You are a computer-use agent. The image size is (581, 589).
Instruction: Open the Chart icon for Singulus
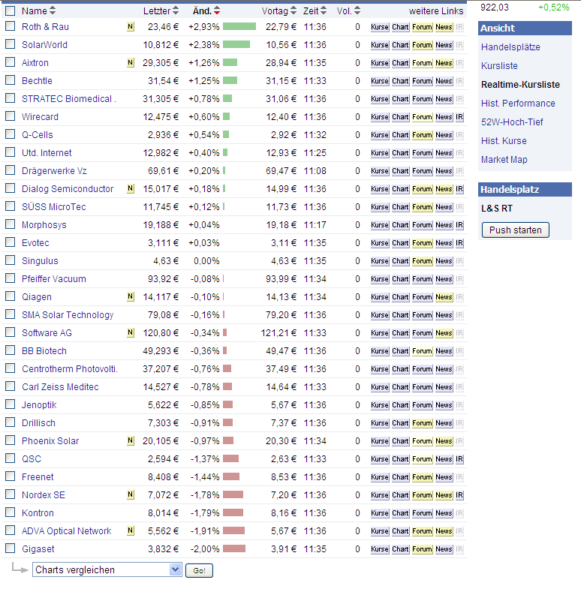pos(400,261)
